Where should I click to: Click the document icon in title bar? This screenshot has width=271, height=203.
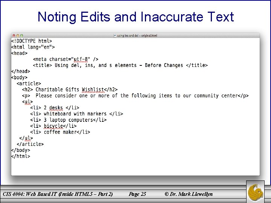[115, 36]
